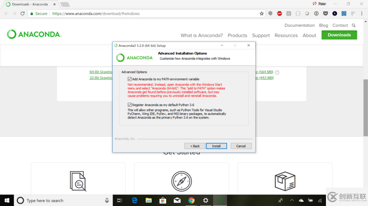Screen dimensions: 368x206
Task: Tick the Add Anaconda to PATH checkbox
Action: point(130,79)
